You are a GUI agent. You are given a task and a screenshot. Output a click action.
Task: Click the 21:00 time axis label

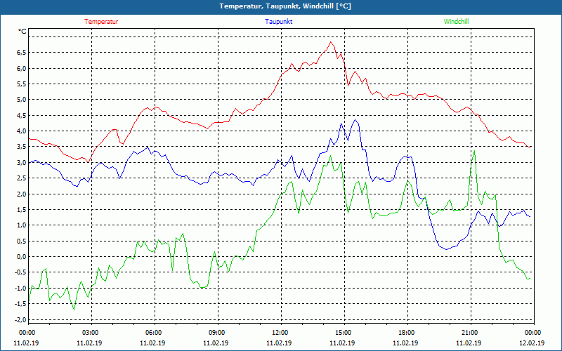coord(469,333)
